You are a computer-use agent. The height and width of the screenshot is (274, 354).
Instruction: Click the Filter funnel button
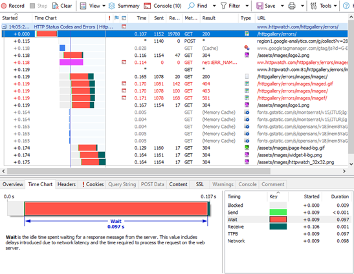coord(230,6)
